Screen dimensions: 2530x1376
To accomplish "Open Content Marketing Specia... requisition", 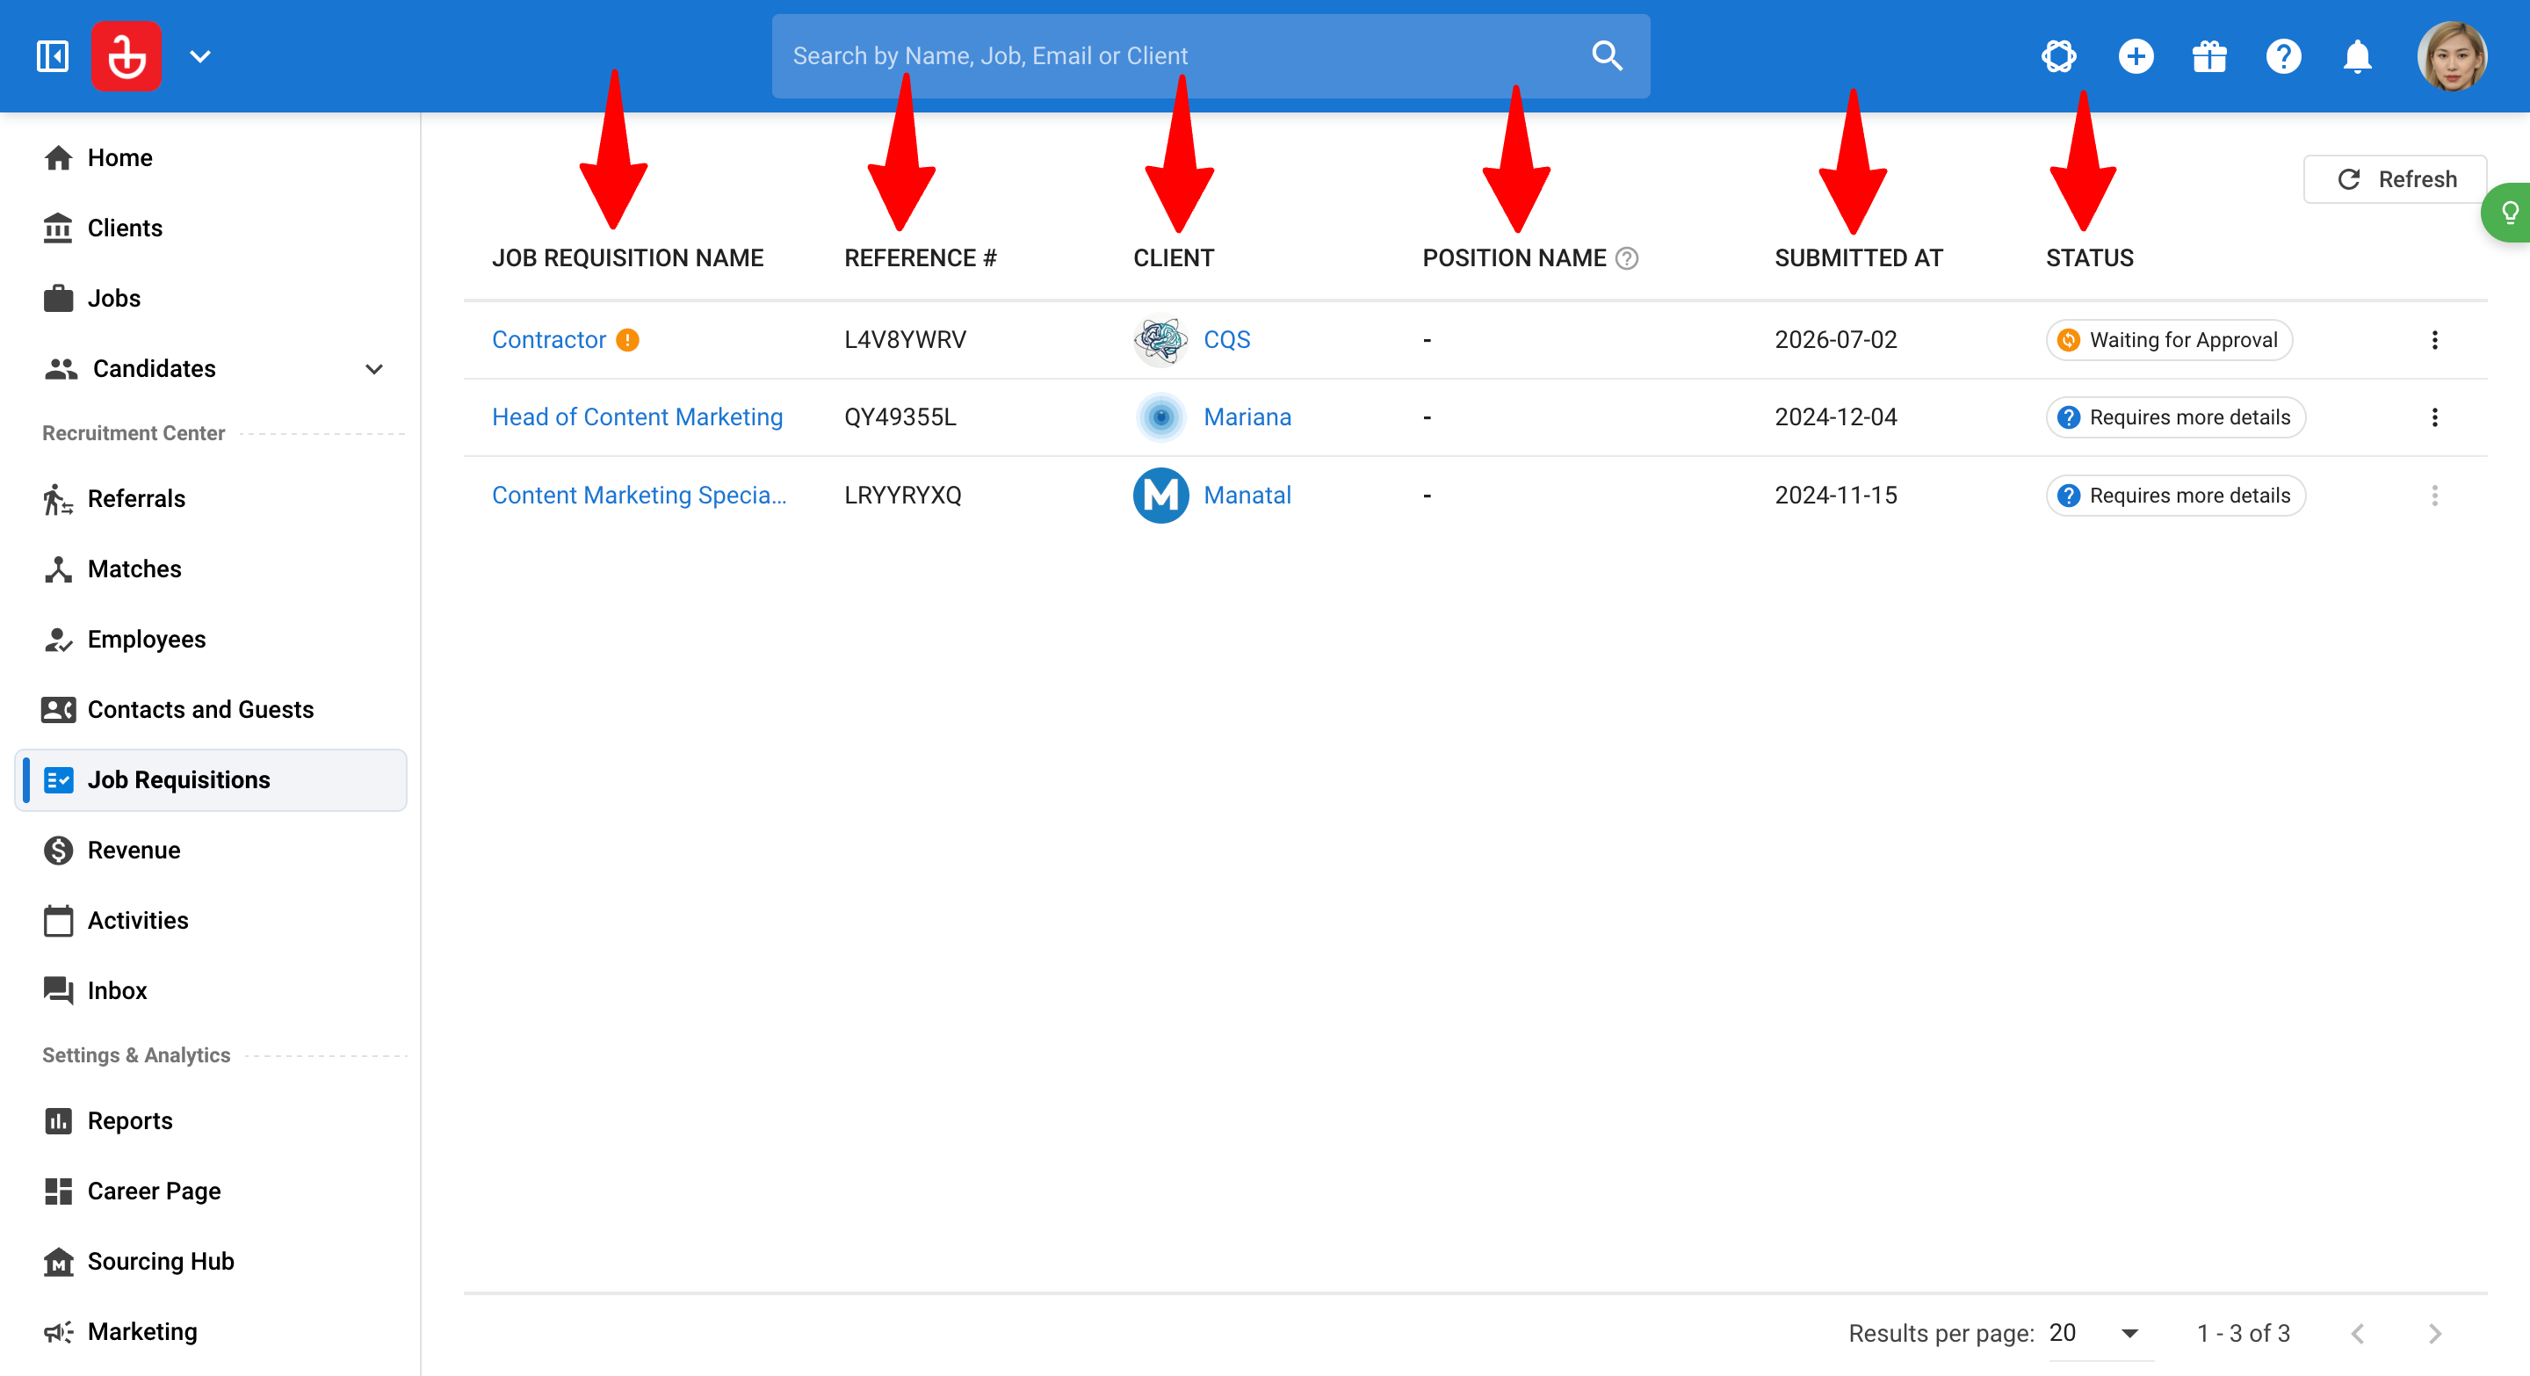I will (640, 495).
